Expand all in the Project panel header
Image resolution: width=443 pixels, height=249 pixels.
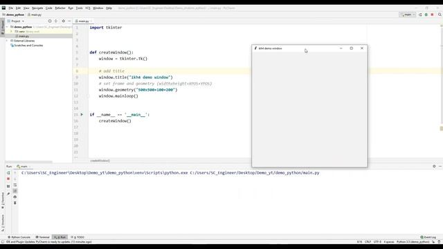click(x=56, y=21)
